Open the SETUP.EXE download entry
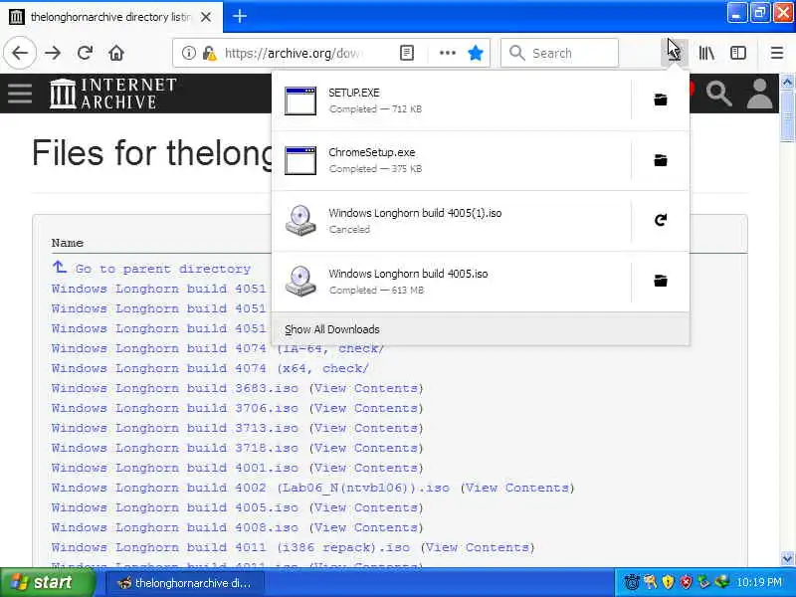 coord(452,100)
